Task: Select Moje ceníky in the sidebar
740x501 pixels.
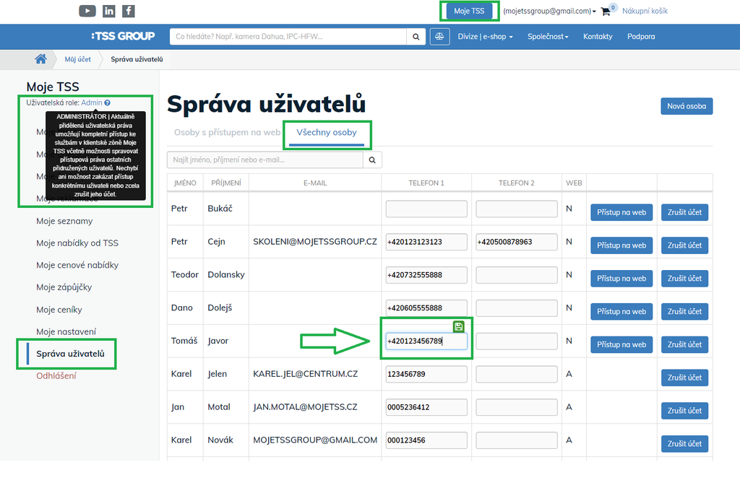Action: [59, 310]
